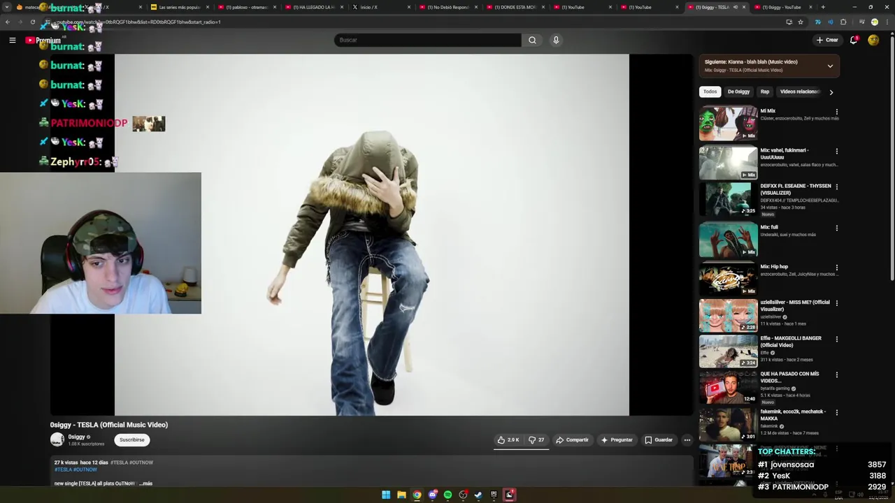Open options for uzielisilver MISS ME? video

pos(836,303)
